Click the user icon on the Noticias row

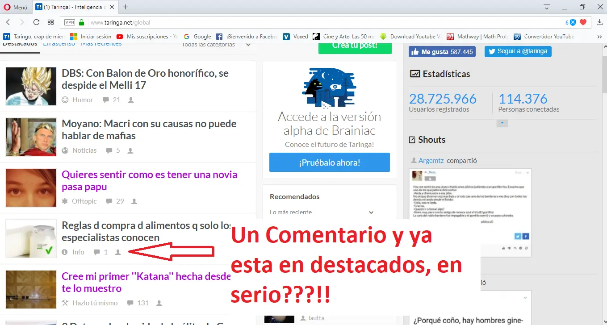coord(130,150)
